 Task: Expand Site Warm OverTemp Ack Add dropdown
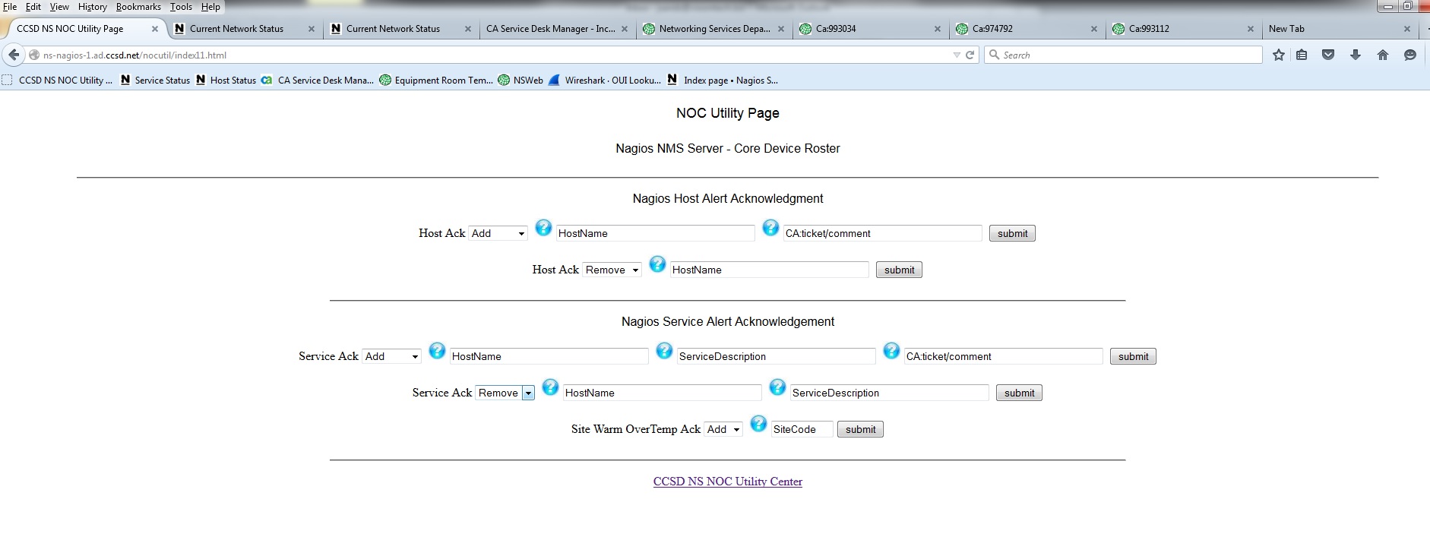click(x=723, y=429)
